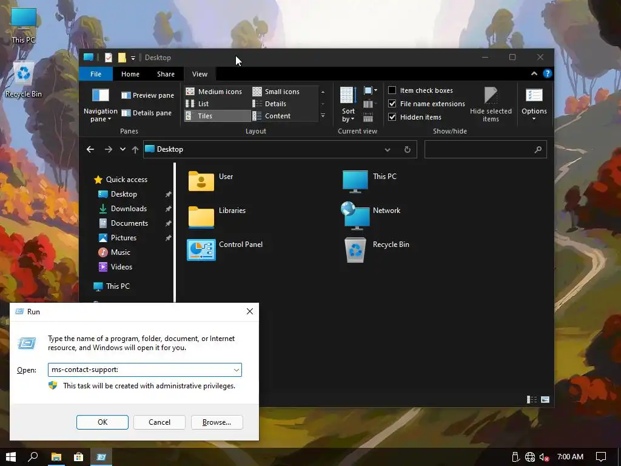Select Recycle Bin tile in Explorer
Image resolution: width=621 pixels, height=466 pixels.
[x=376, y=249]
